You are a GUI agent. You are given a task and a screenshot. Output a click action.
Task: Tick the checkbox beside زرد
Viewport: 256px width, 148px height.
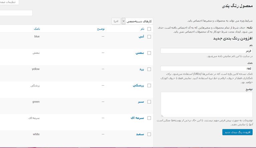[x=149, y=69]
